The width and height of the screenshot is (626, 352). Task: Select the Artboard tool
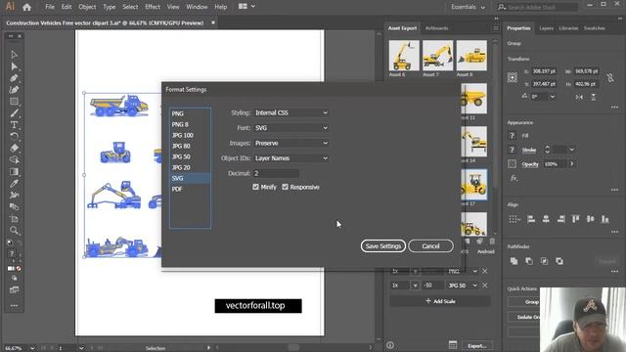(x=14, y=219)
